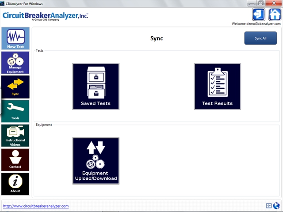283x212 pixels.
Task: Click the Welcome demo@cbanalyzer.com text
Action: click(256, 23)
